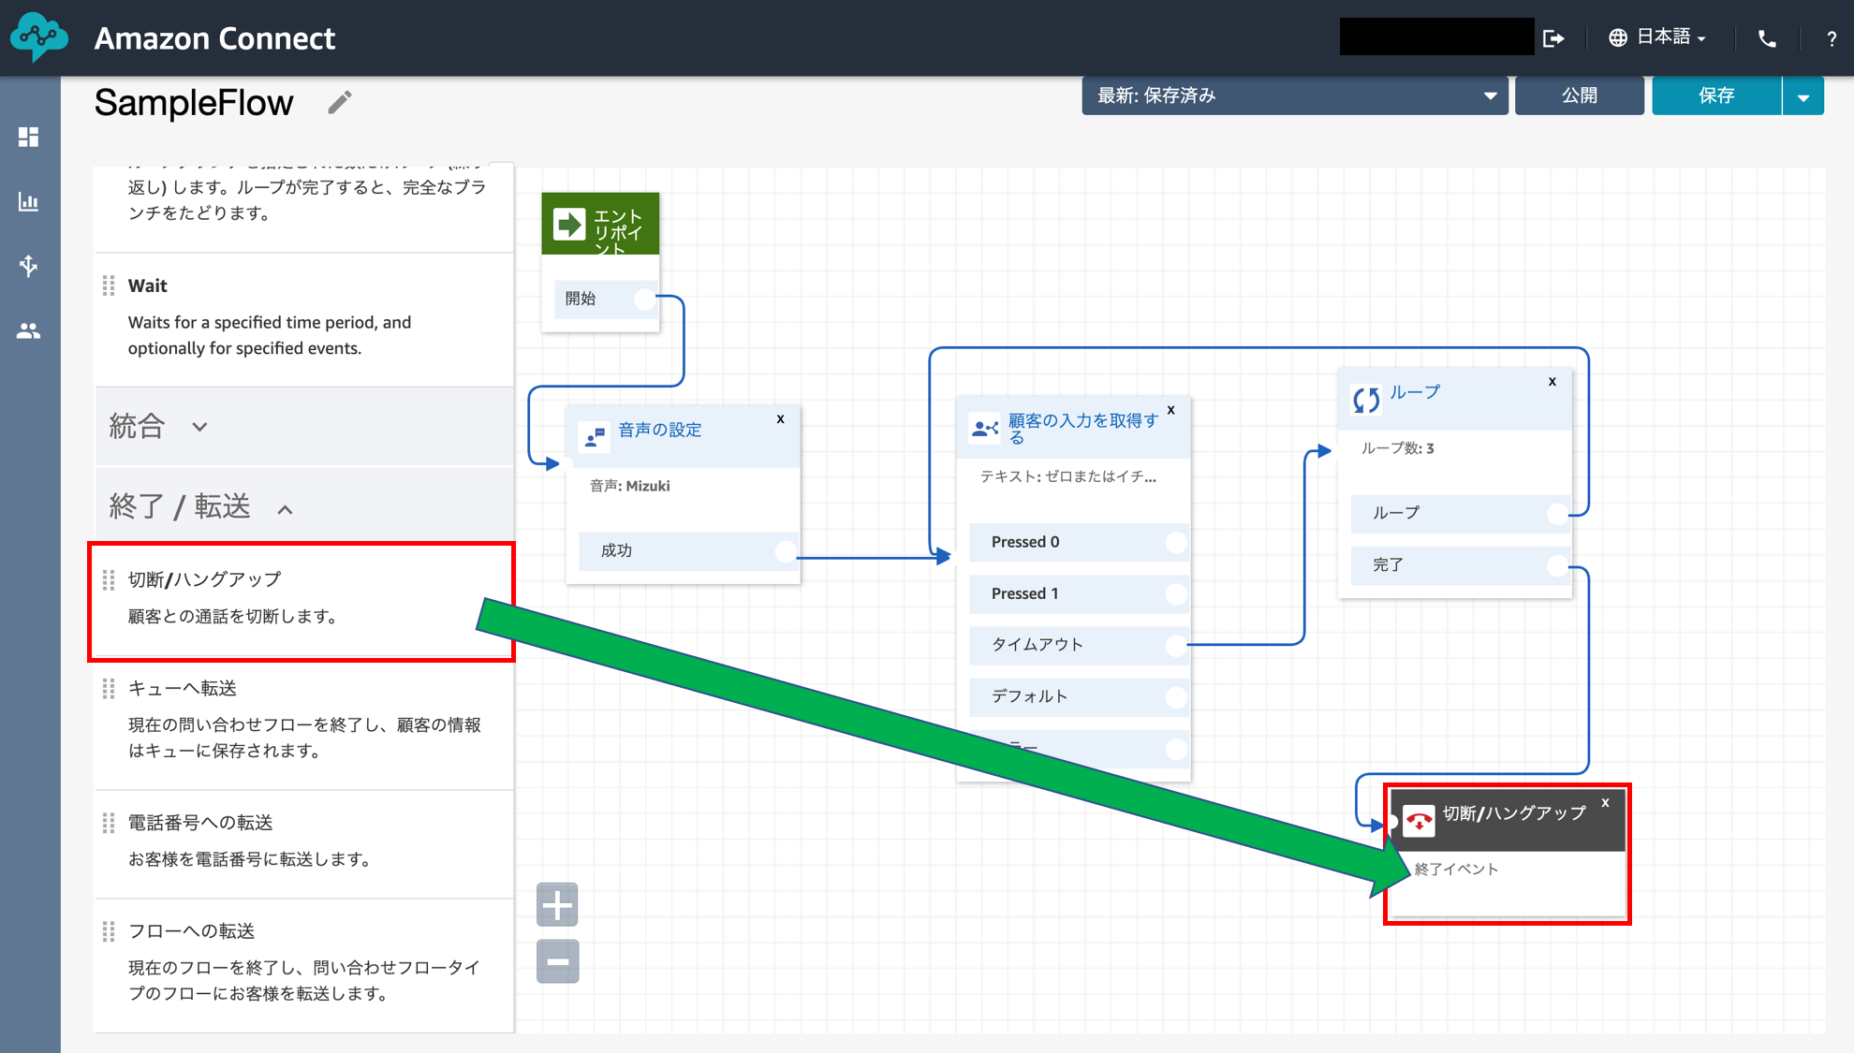Viewport: 1854px width, 1053px height.
Task: Open the softphone phone icon
Action: point(1767,38)
